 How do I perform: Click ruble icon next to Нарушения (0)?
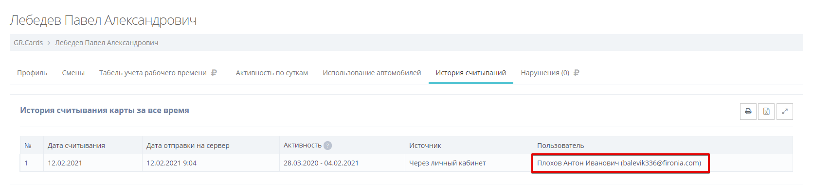[577, 73]
